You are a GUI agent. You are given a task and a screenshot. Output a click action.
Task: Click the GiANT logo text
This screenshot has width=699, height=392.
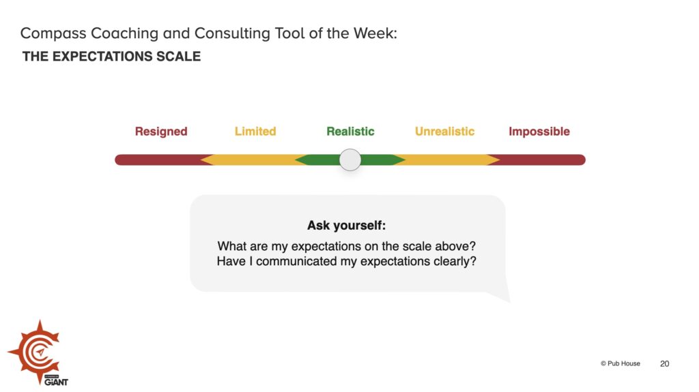[x=56, y=381]
